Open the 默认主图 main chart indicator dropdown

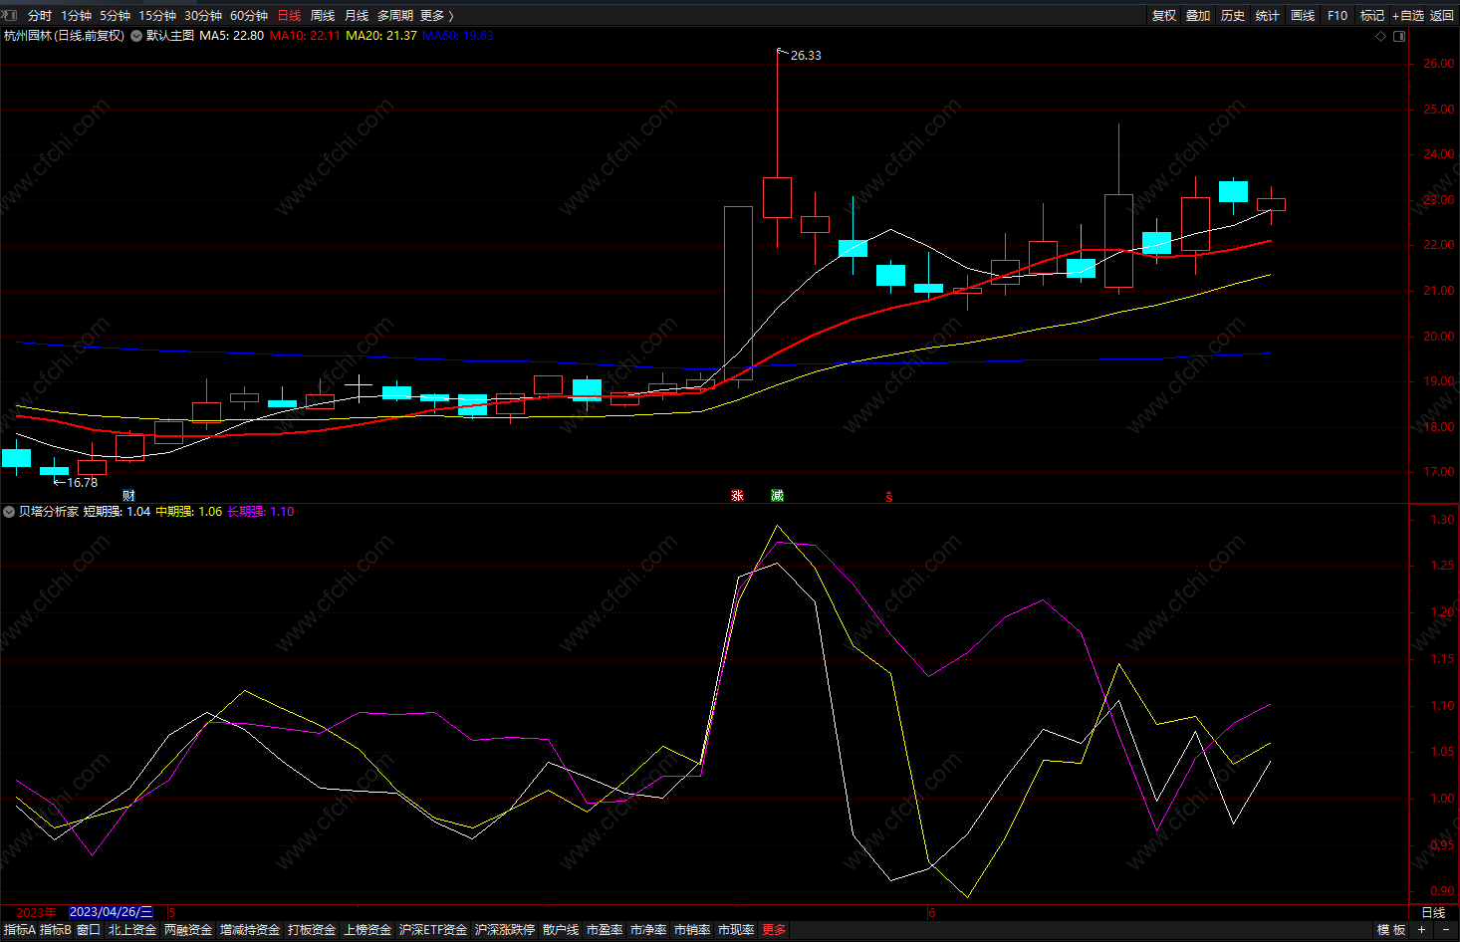(x=136, y=36)
